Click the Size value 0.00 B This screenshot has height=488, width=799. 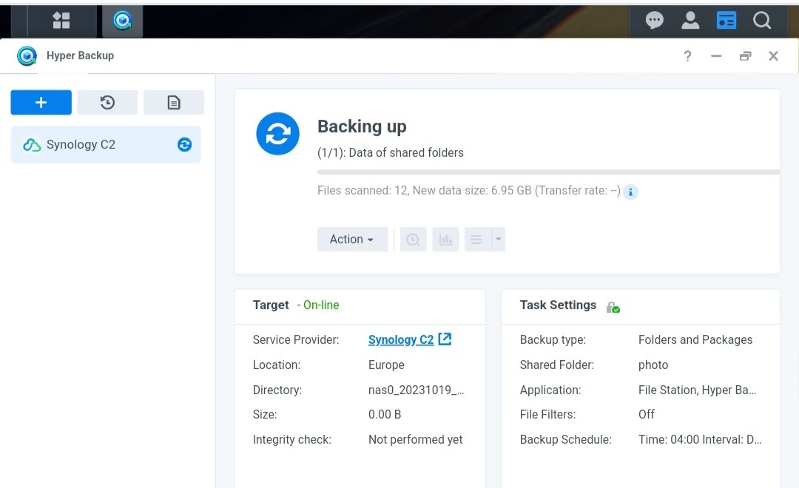385,415
